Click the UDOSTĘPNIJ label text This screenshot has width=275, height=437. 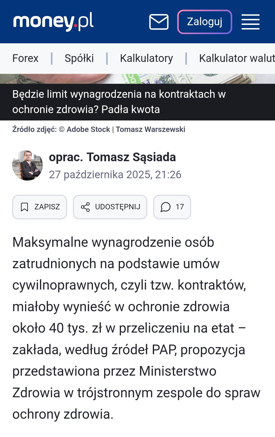(x=118, y=207)
